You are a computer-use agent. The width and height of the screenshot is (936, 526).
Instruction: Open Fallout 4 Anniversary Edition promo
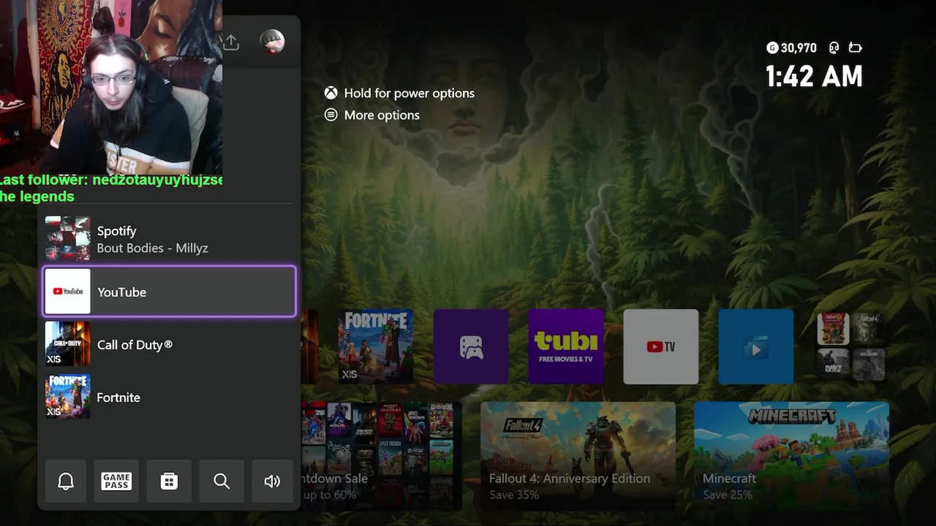coord(578,456)
